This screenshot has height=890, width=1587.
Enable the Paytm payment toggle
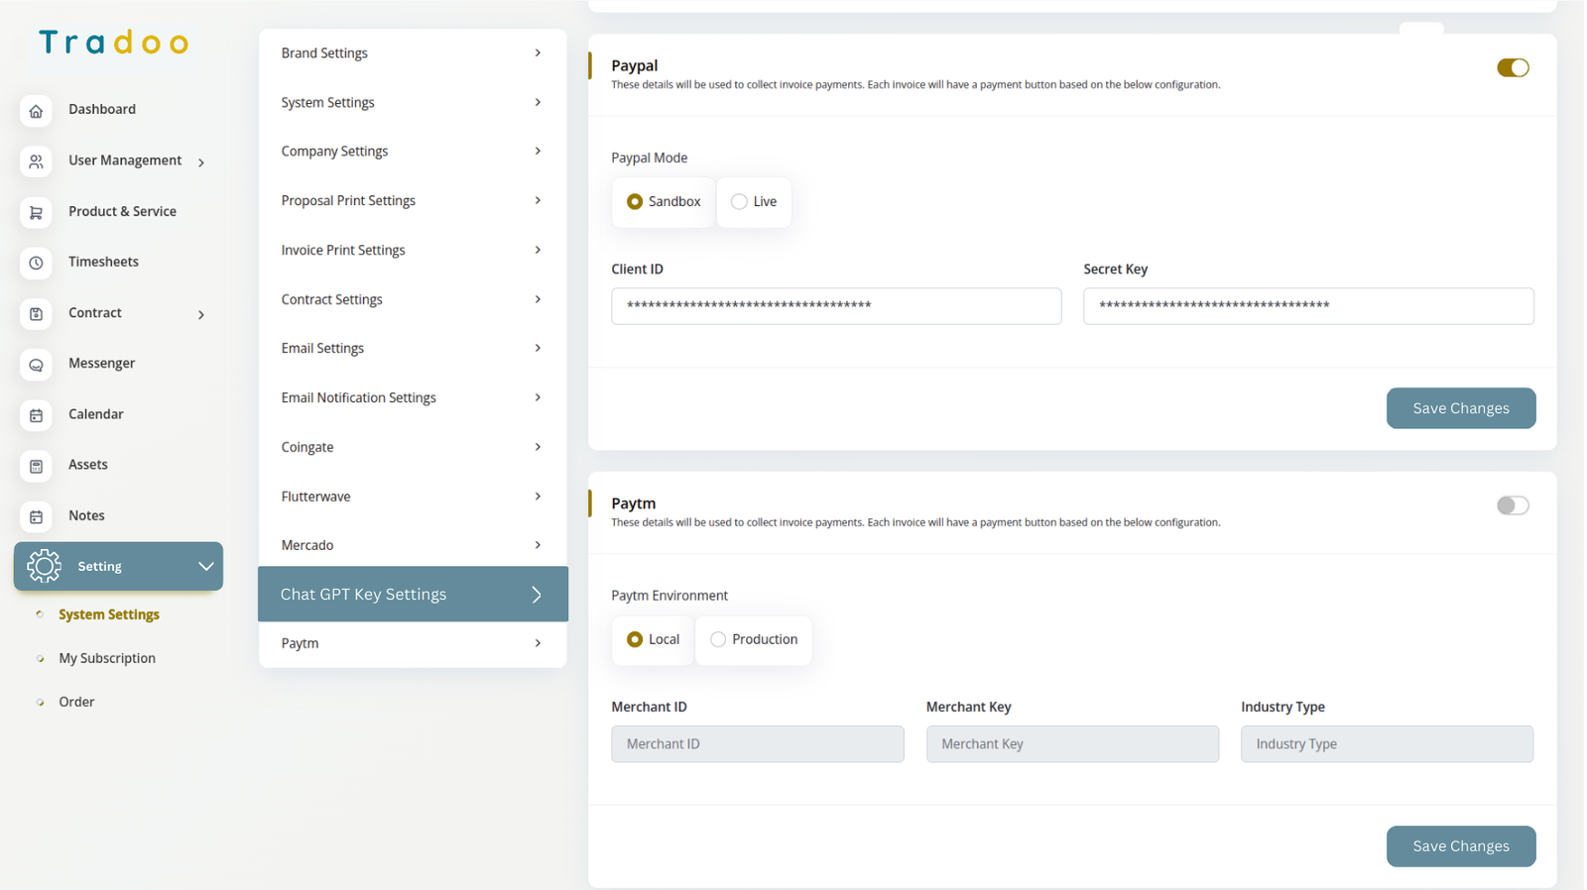(x=1512, y=505)
